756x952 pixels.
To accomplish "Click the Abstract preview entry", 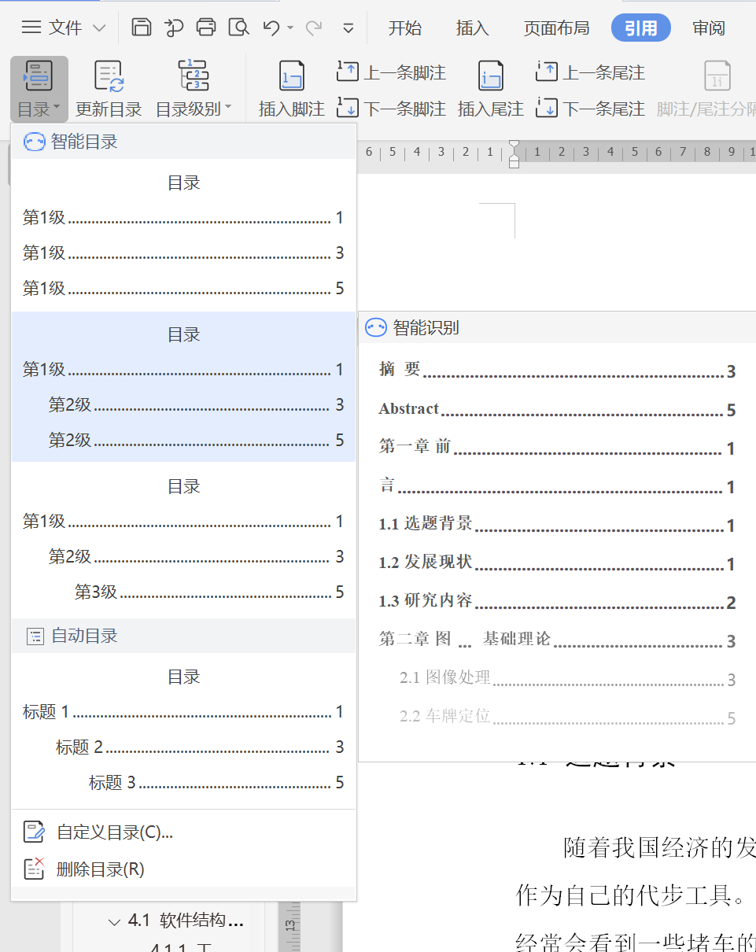I will click(557, 409).
